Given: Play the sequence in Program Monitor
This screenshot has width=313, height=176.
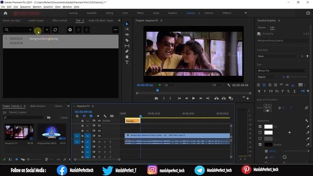Looking at the screenshot, I should [x=194, y=98].
